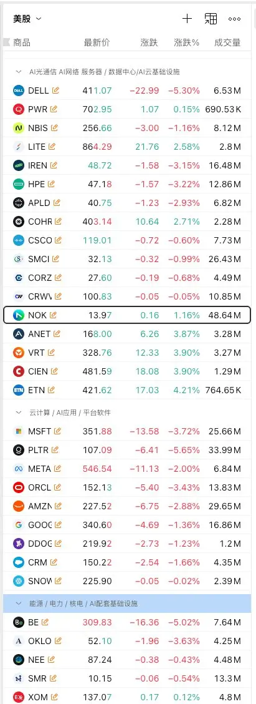This screenshot has height=704, width=256.
Task: Click the flag icon beside 商品 header
Action: 6,42
